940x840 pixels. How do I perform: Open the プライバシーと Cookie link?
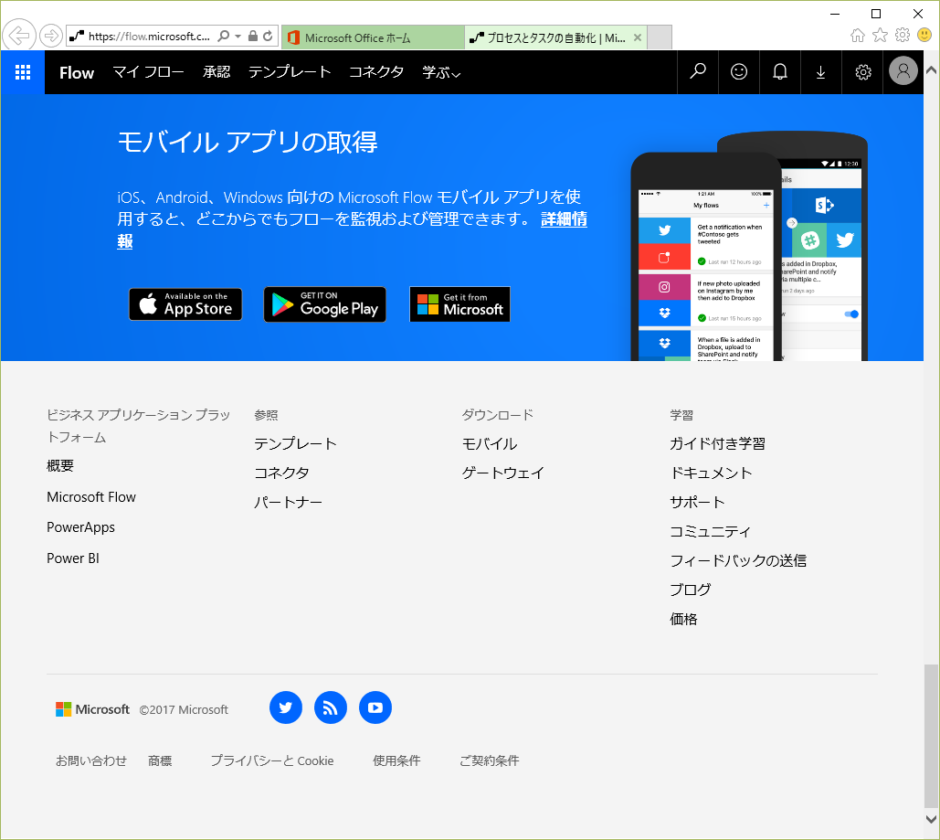click(x=271, y=760)
